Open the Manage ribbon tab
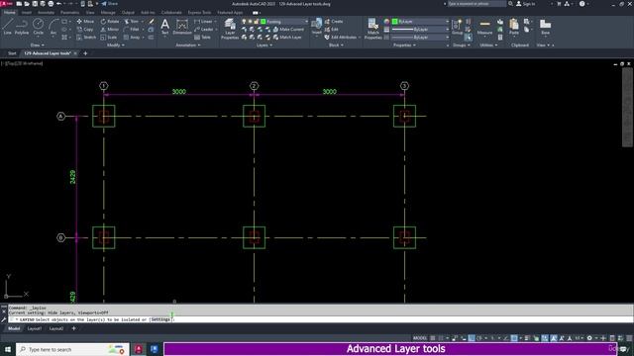The image size is (634, 356). (108, 13)
